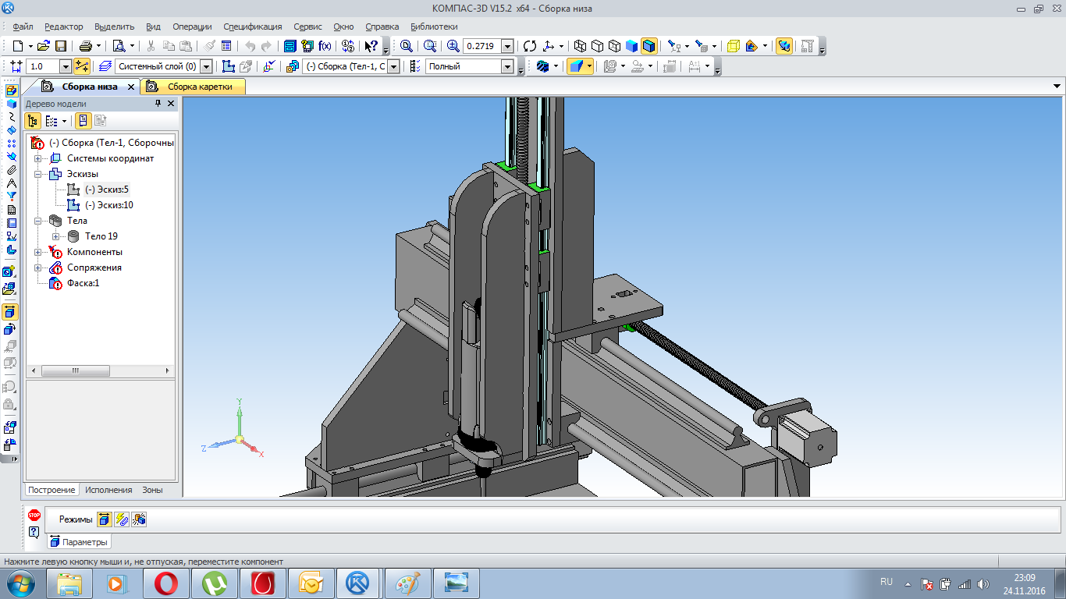1066x599 pixels.
Task: Toggle shaded with edges display mode
Action: click(x=649, y=46)
